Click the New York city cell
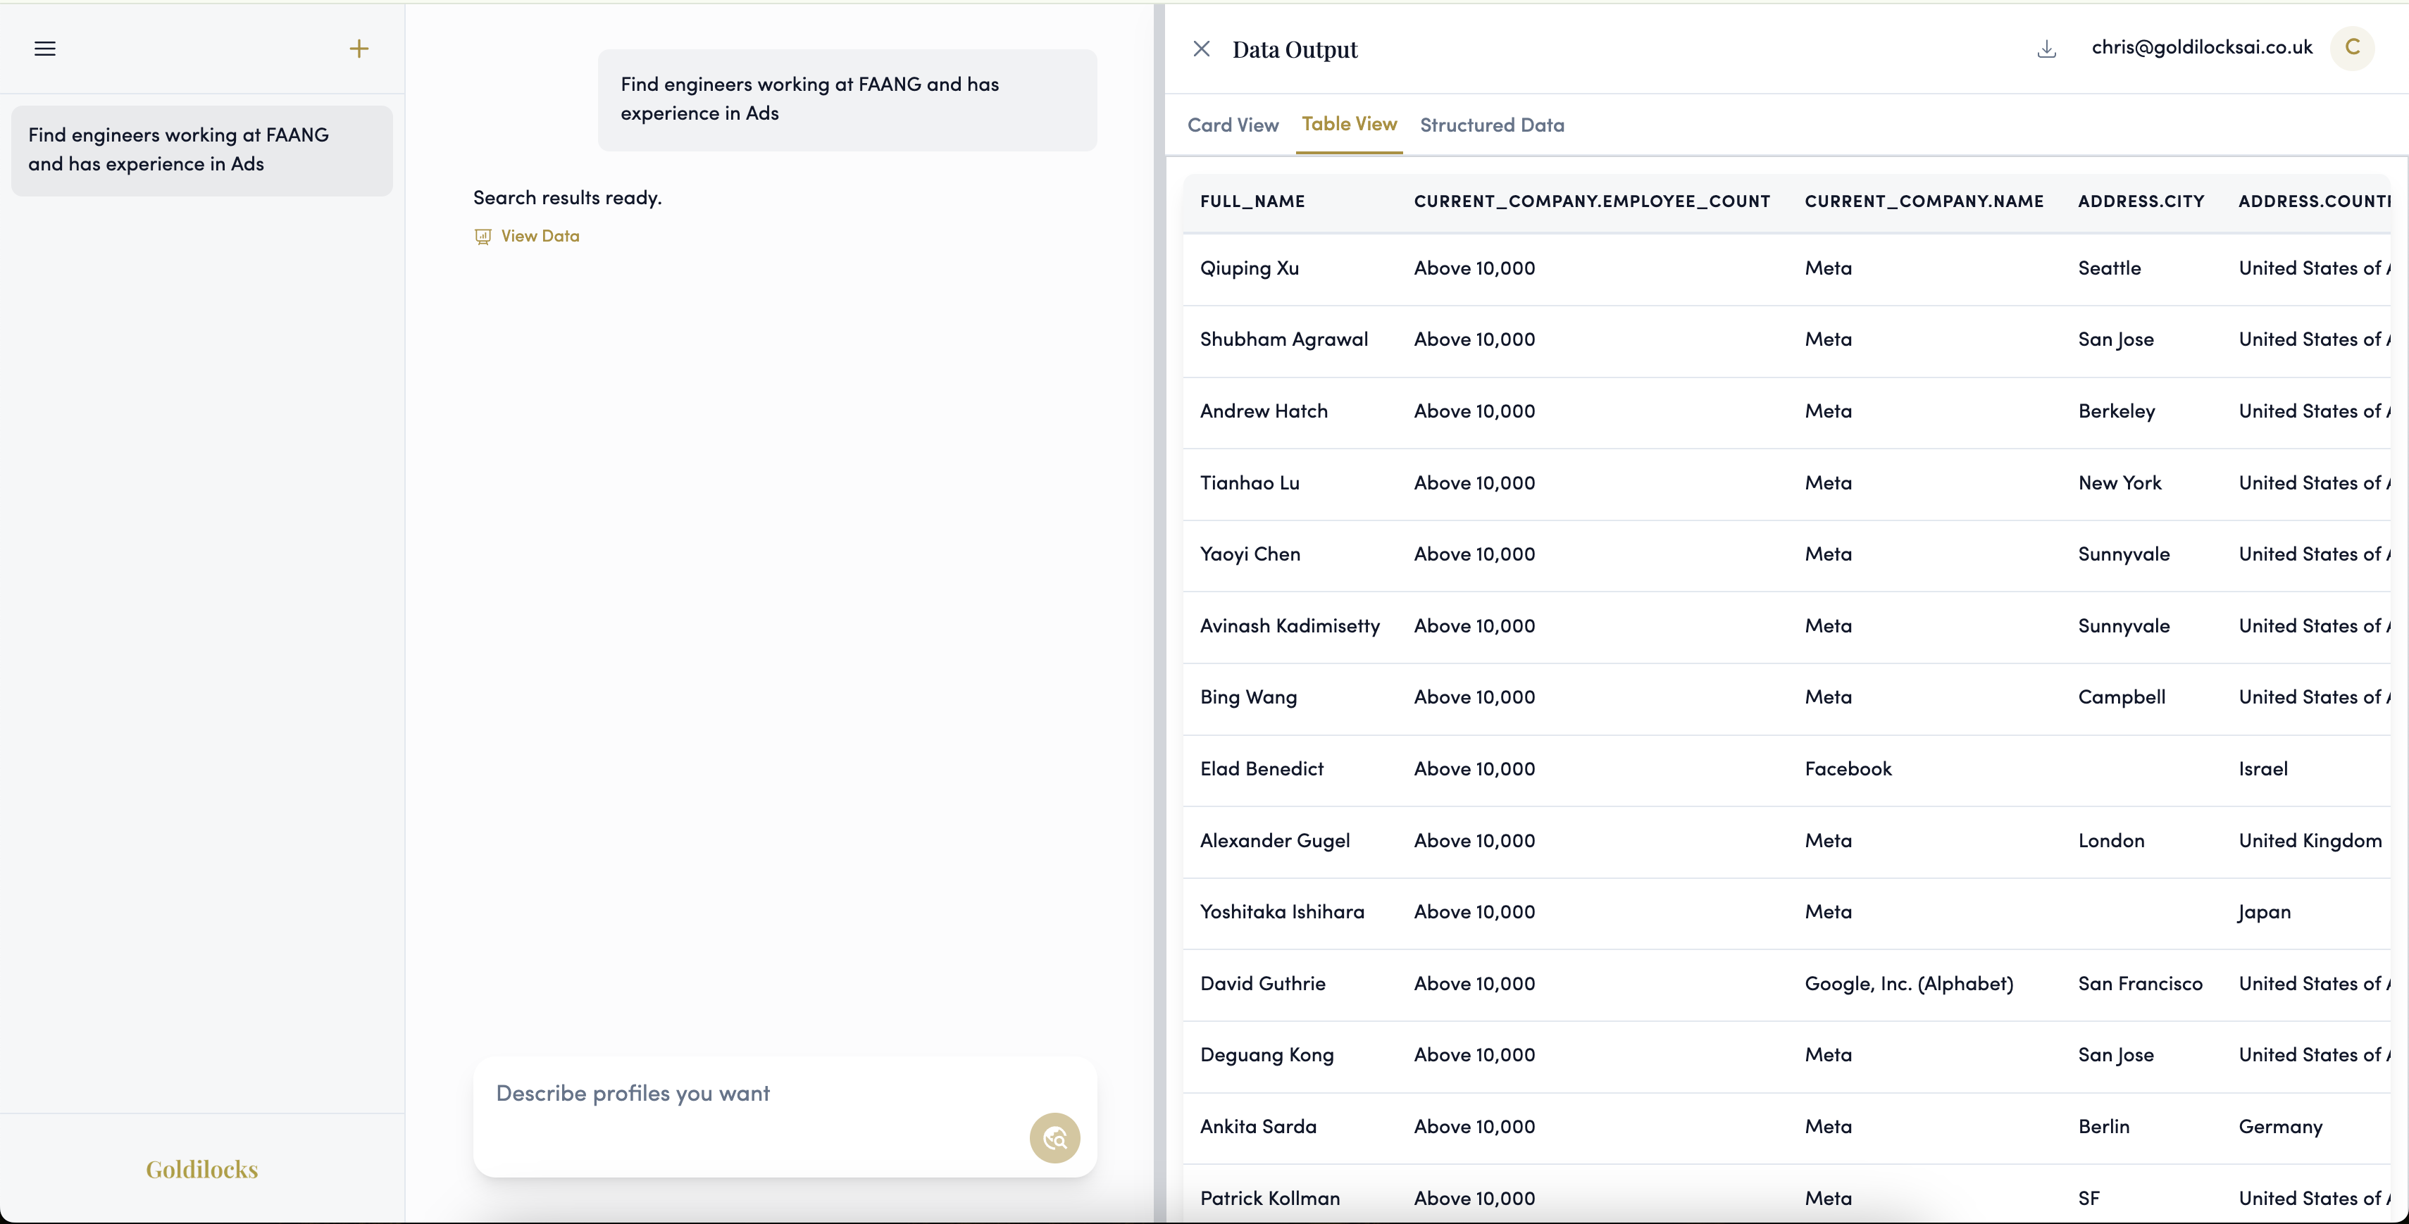 [x=2119, y=483]
